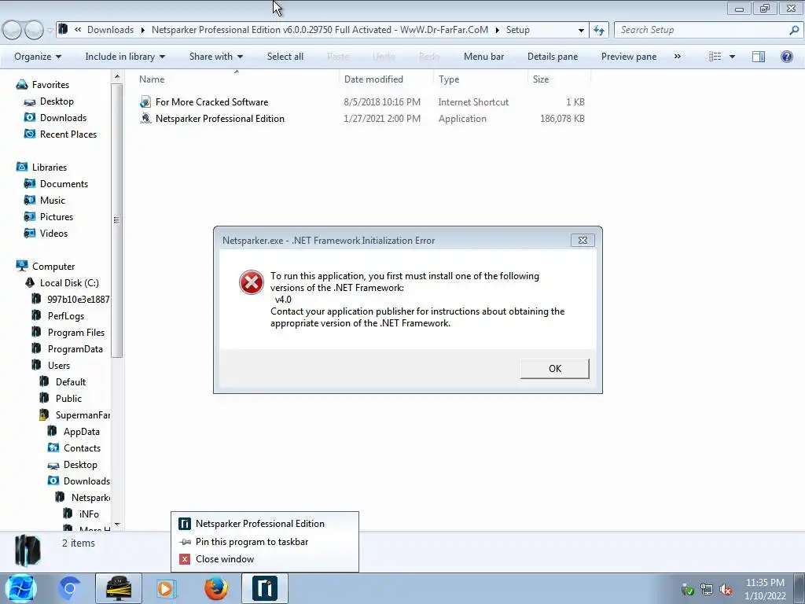The image size is (805, 604).
Task: Show more toolbar commands chevron
Action: click(677, 57)
